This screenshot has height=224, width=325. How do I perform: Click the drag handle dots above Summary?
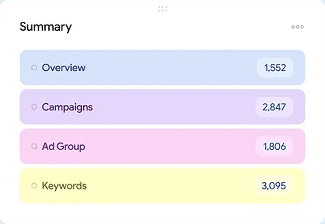(162, 9)
